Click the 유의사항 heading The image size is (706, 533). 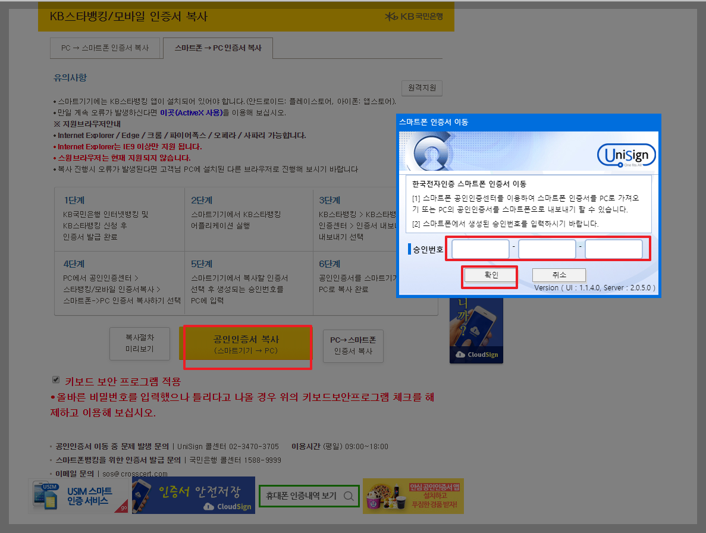tap(70, 77)
